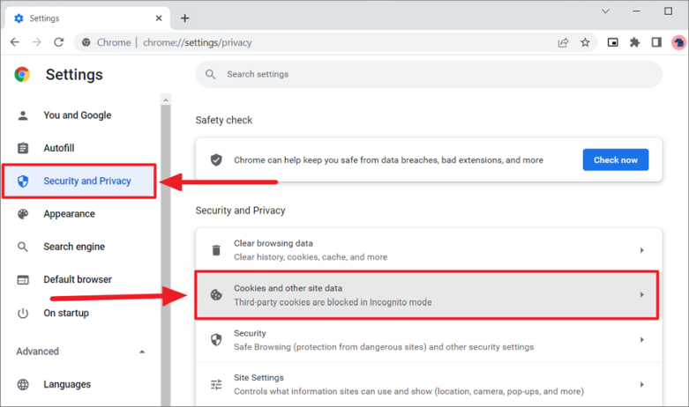
Task: Close the Settings tab
Action: point(159,18)
